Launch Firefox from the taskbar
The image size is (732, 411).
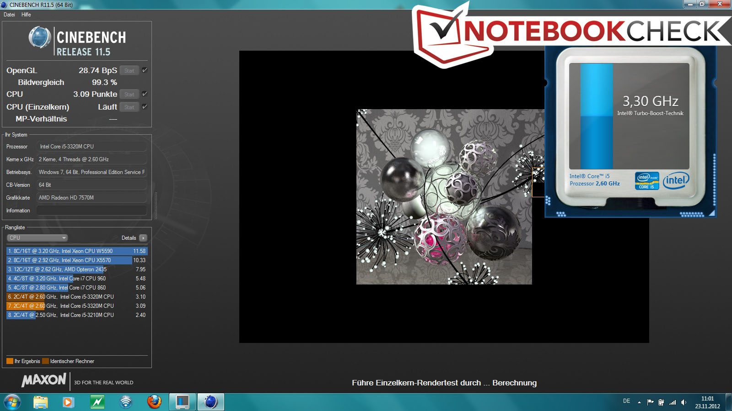coord(154,402)
